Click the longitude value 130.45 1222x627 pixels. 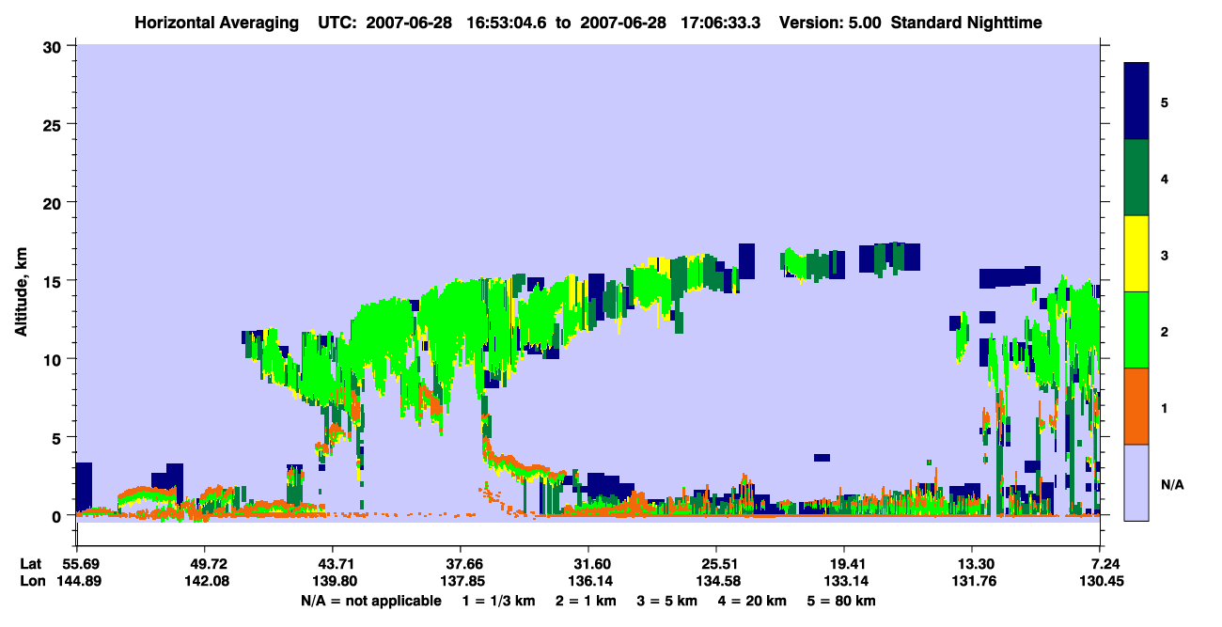pyautogui.click(x=1100, y=581)
